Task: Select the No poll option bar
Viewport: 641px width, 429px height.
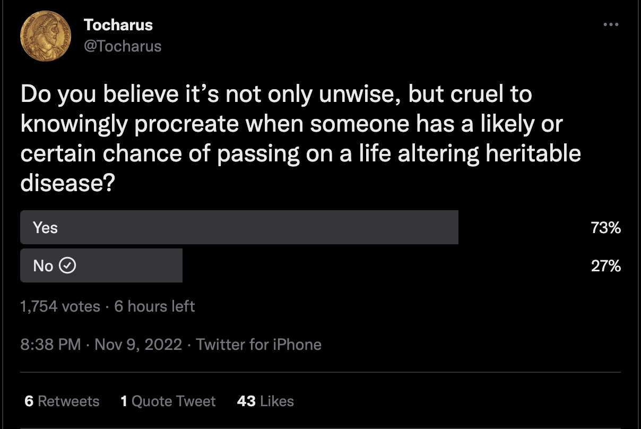Action: coord(101,265)
